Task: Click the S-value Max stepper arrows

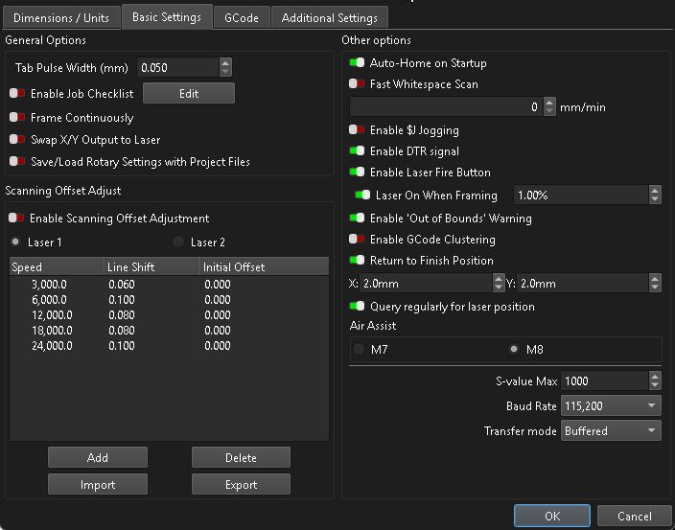Action: coord(654,381)
